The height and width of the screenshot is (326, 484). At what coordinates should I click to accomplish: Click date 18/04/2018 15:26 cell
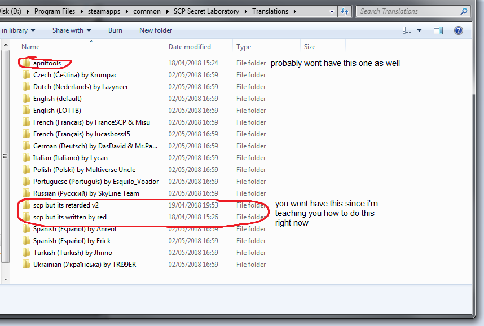193,217
